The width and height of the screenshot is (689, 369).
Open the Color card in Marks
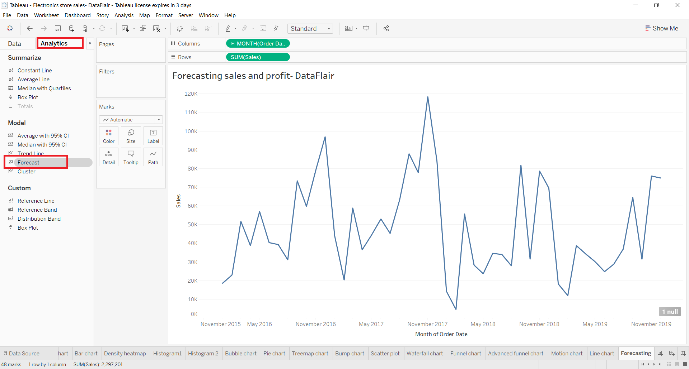[x=109, y=136]
